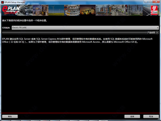The image size is (161, 121).
Task: Click the refinery plant banner image
Action: [103, 10]
